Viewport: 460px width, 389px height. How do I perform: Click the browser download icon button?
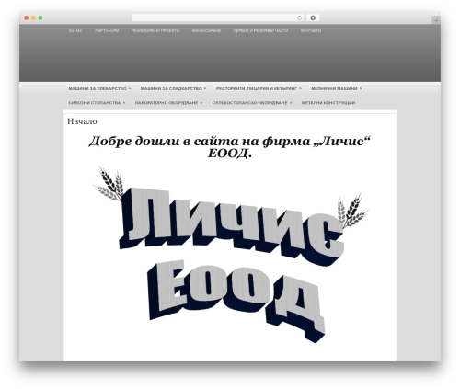click(x=313, y=18)
